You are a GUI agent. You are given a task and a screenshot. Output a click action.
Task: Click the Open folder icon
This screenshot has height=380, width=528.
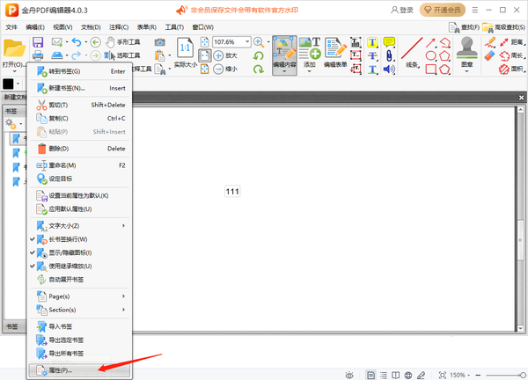[x=13, y=47]
